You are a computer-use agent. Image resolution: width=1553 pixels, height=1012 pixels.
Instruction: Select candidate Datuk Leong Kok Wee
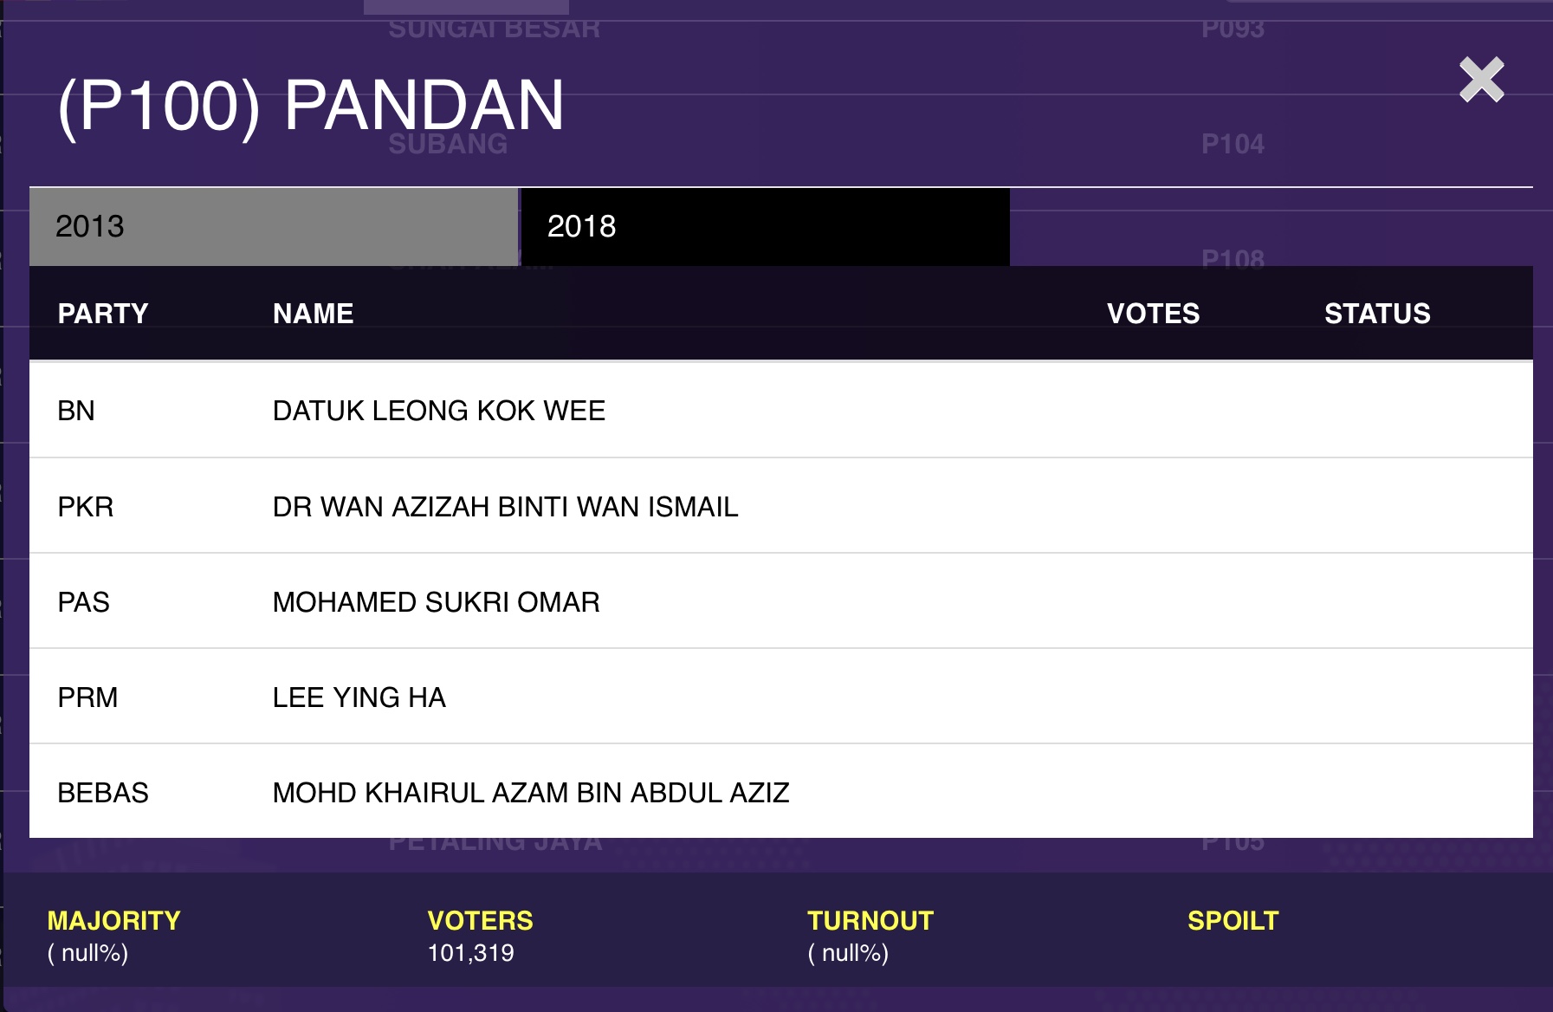(x=438, y=411)
